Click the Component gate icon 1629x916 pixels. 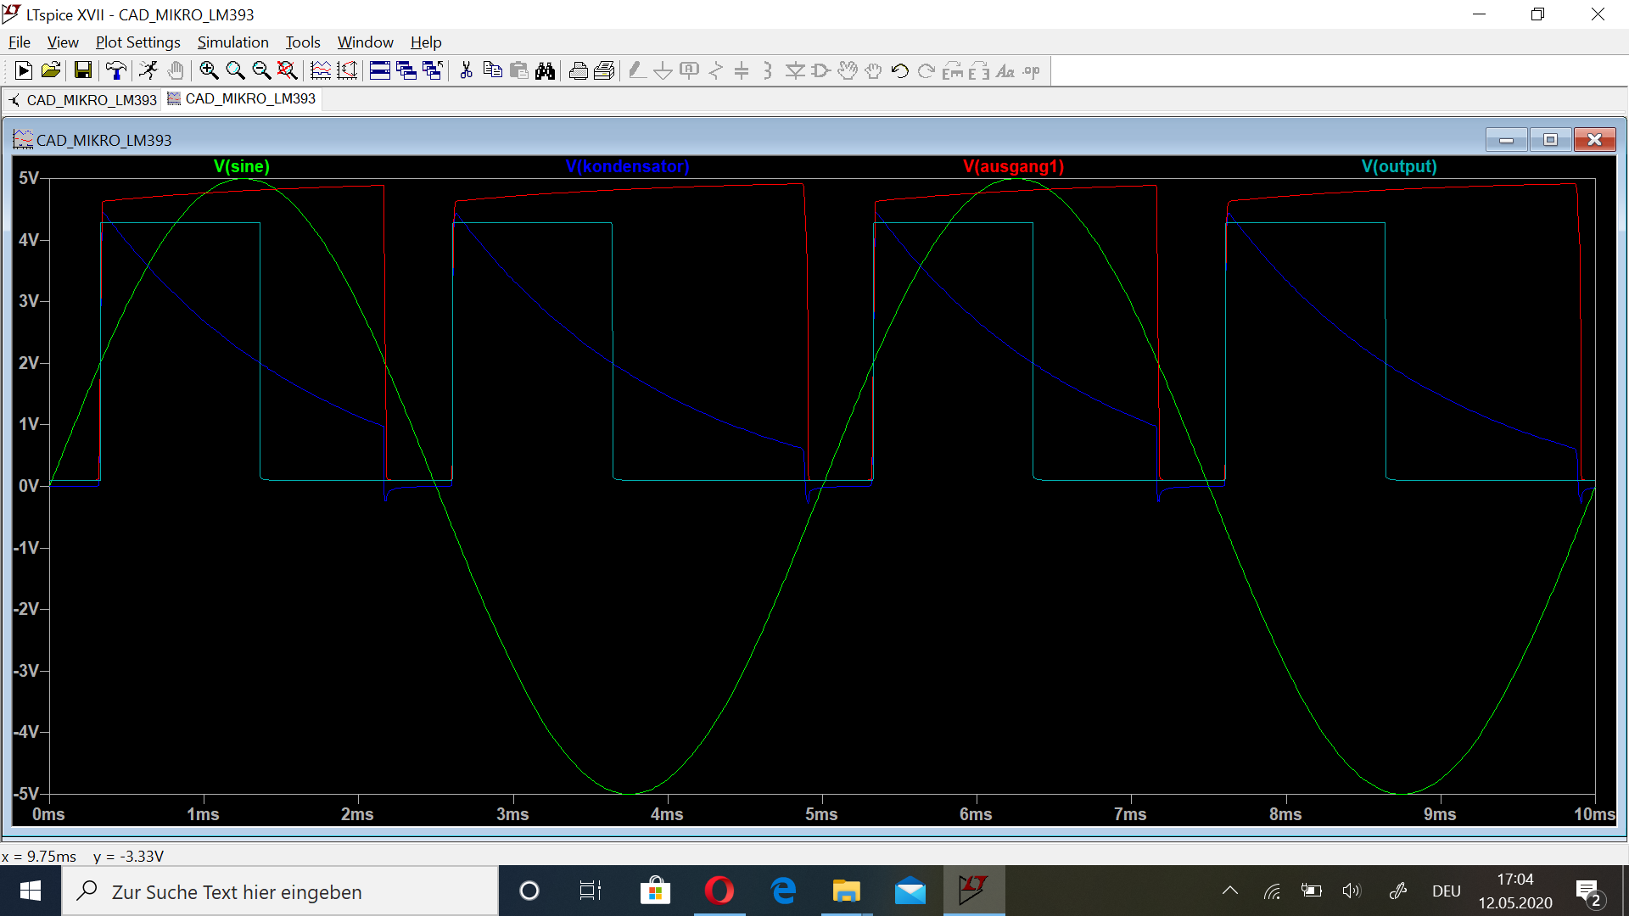(x=821, y=71)
